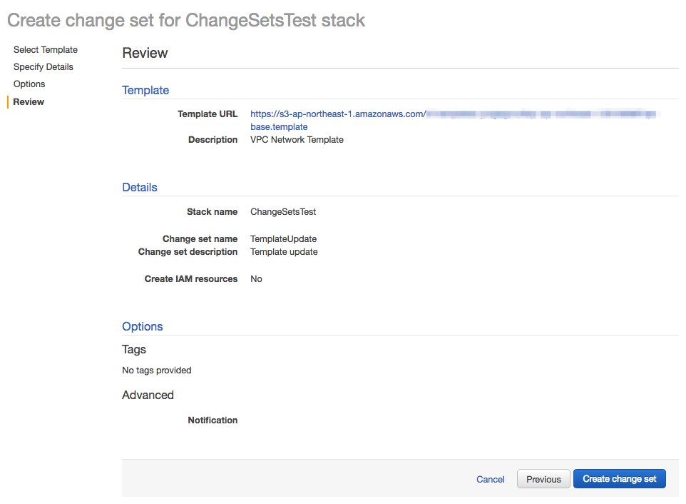Open the Options step in sidebar

pyautogui.click(x=29, y=84)
